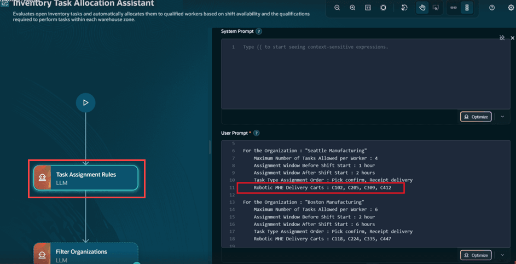Click the Task Assignment Rules LLM icon
This screenshot has height=264, width=516.
pyautogui.click(x=42, y=178)
